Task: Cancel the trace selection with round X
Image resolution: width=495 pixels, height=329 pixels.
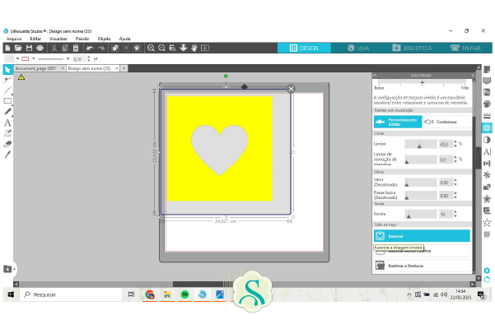Action: (291, 89)
